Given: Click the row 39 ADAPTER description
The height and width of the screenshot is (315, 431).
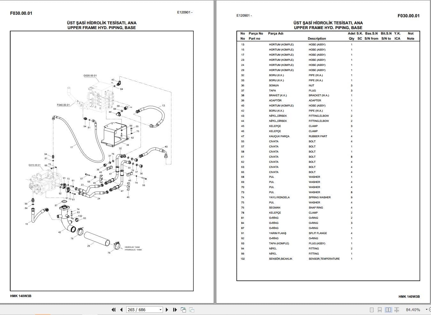Looking at the screenshot, I should click(x=315, y=100).
